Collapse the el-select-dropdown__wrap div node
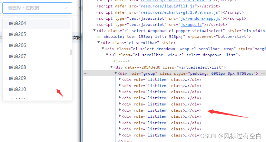The width and height of the screenshot is (266, 142). tap(103, 48)
